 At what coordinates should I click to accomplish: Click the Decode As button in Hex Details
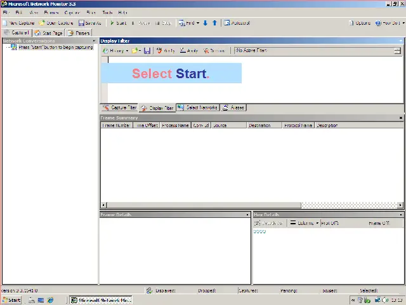tap(268, 223)
